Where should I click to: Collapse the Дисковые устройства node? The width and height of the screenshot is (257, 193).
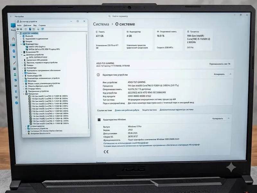(22, 55)
